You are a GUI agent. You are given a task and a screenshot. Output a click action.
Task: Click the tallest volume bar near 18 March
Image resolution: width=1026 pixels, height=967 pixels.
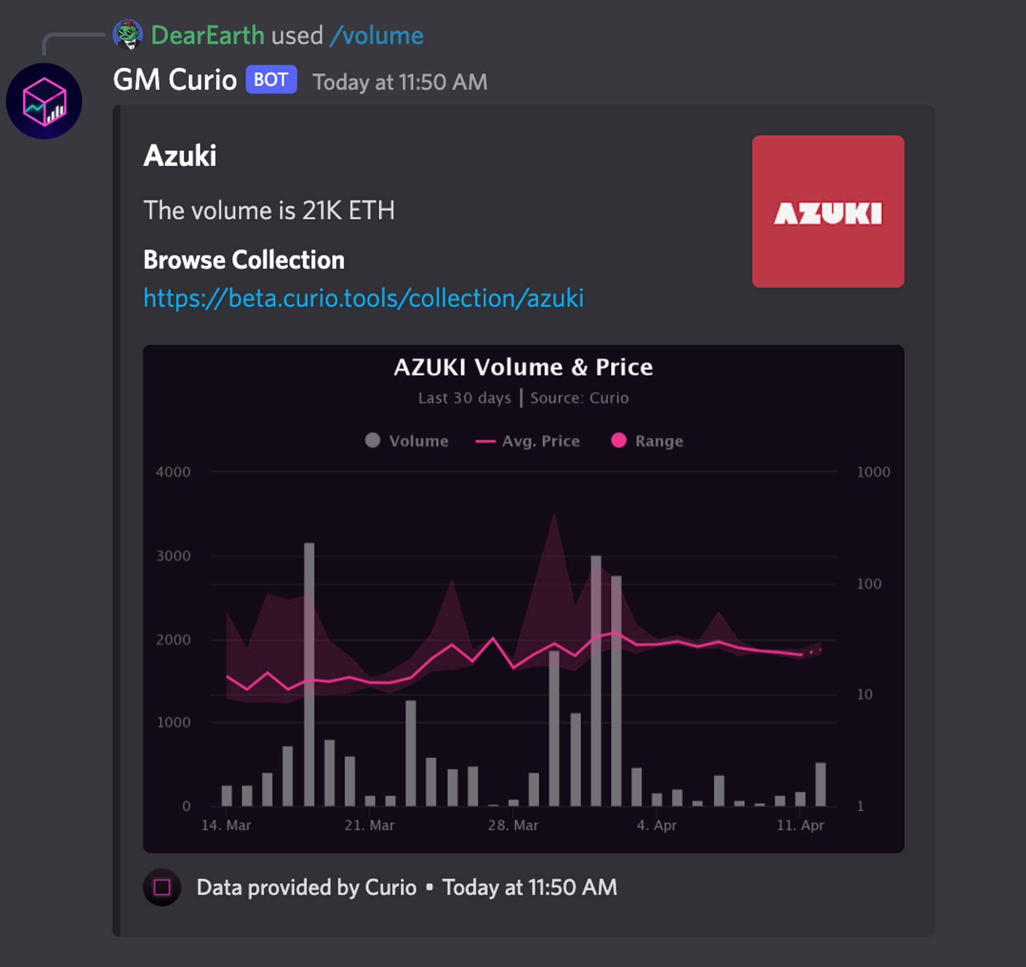click(309, 674)
